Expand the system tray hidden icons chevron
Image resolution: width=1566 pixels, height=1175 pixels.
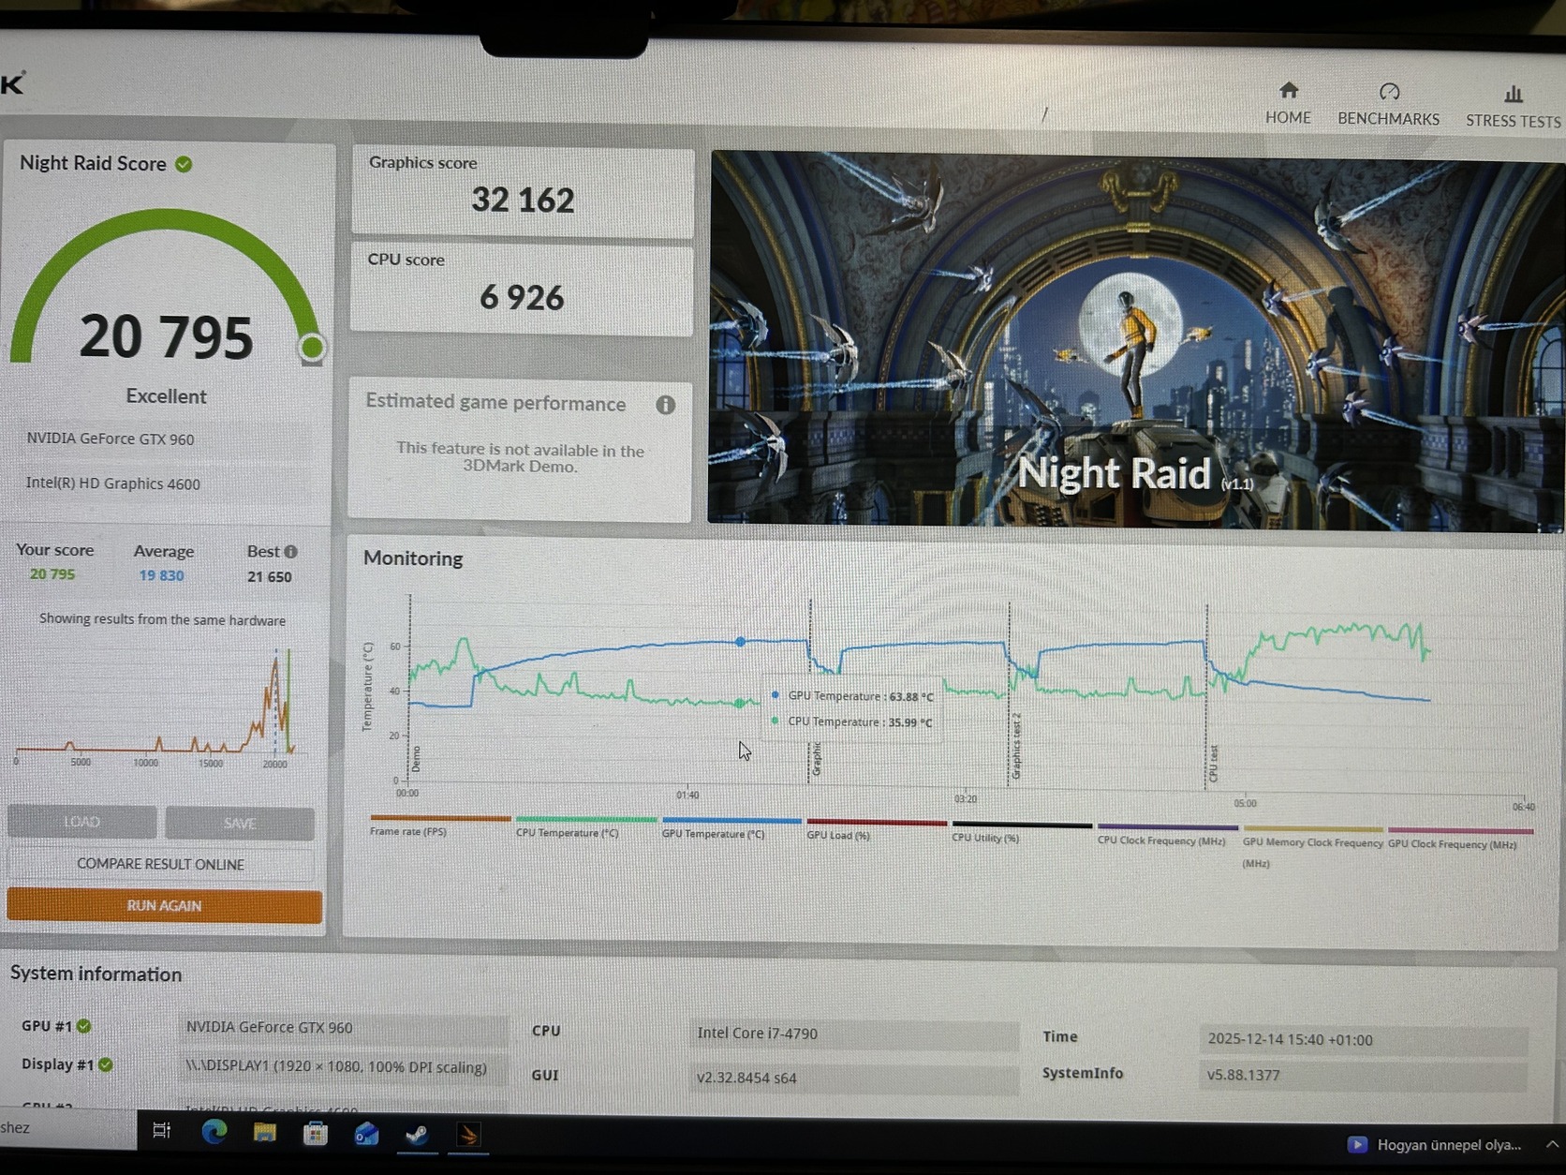1551,1144
